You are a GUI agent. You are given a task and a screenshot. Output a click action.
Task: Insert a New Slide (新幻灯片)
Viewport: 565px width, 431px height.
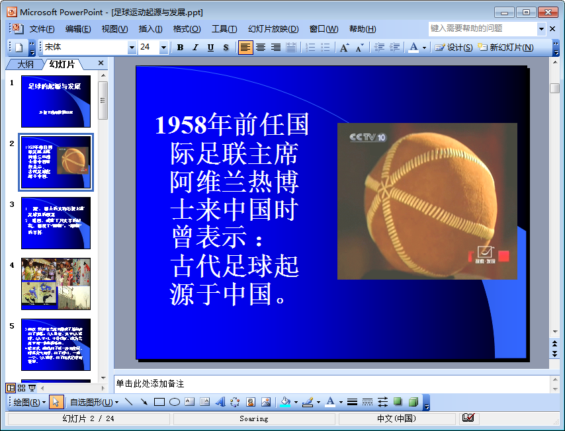505,47
